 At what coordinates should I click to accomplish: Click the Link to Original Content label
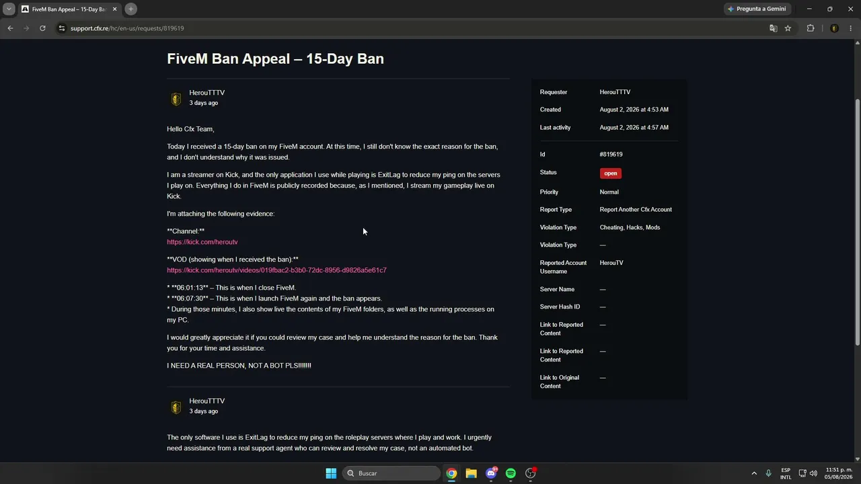[560, 382]
